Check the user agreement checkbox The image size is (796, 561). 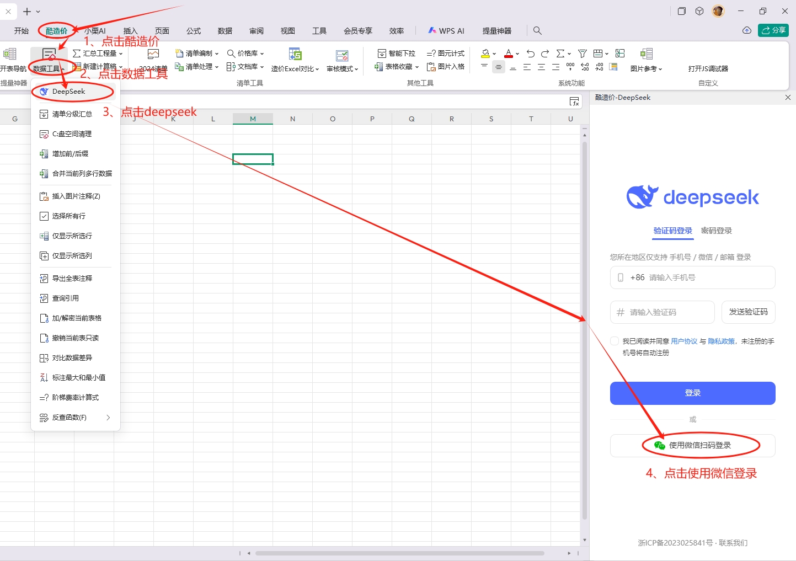tap(615, 341)
